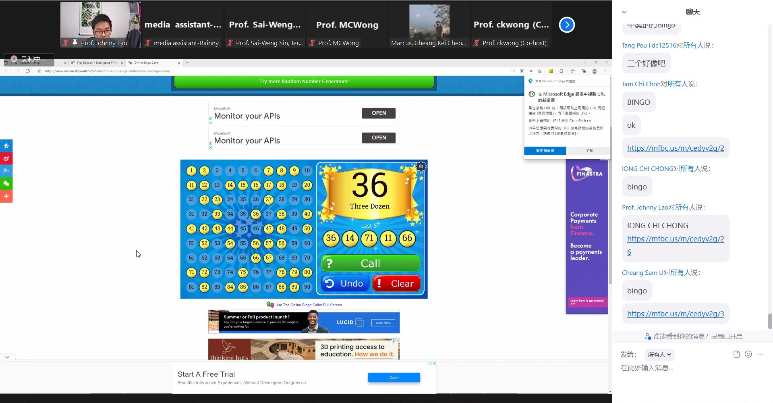
Task: Open the browser extensions puzzle icon
Action: 562,71
